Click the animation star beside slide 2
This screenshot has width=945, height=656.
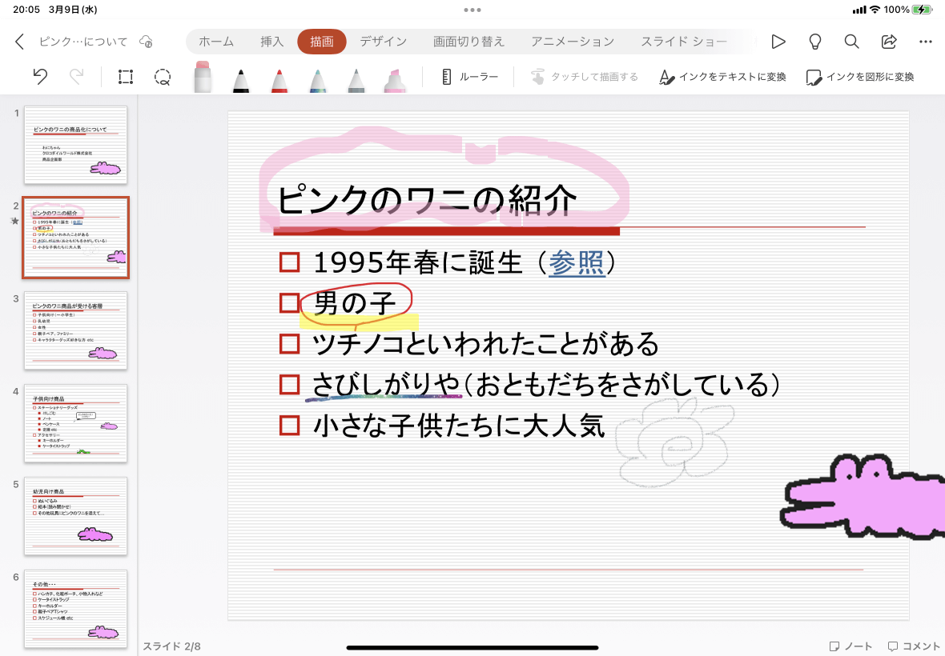(x=15, y=221)
